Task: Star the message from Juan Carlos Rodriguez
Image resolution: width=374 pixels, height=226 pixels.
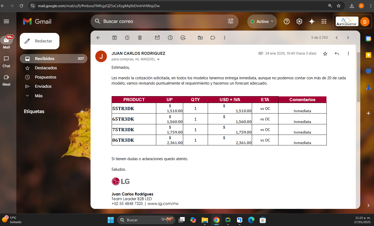Action: (x=325, y=54)
